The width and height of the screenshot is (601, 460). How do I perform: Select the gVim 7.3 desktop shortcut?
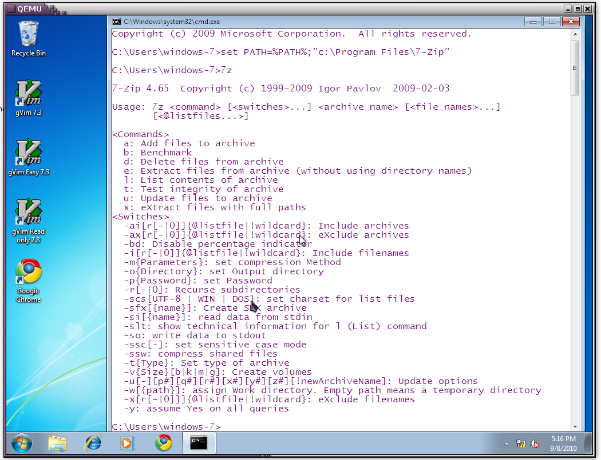[29, 97]
